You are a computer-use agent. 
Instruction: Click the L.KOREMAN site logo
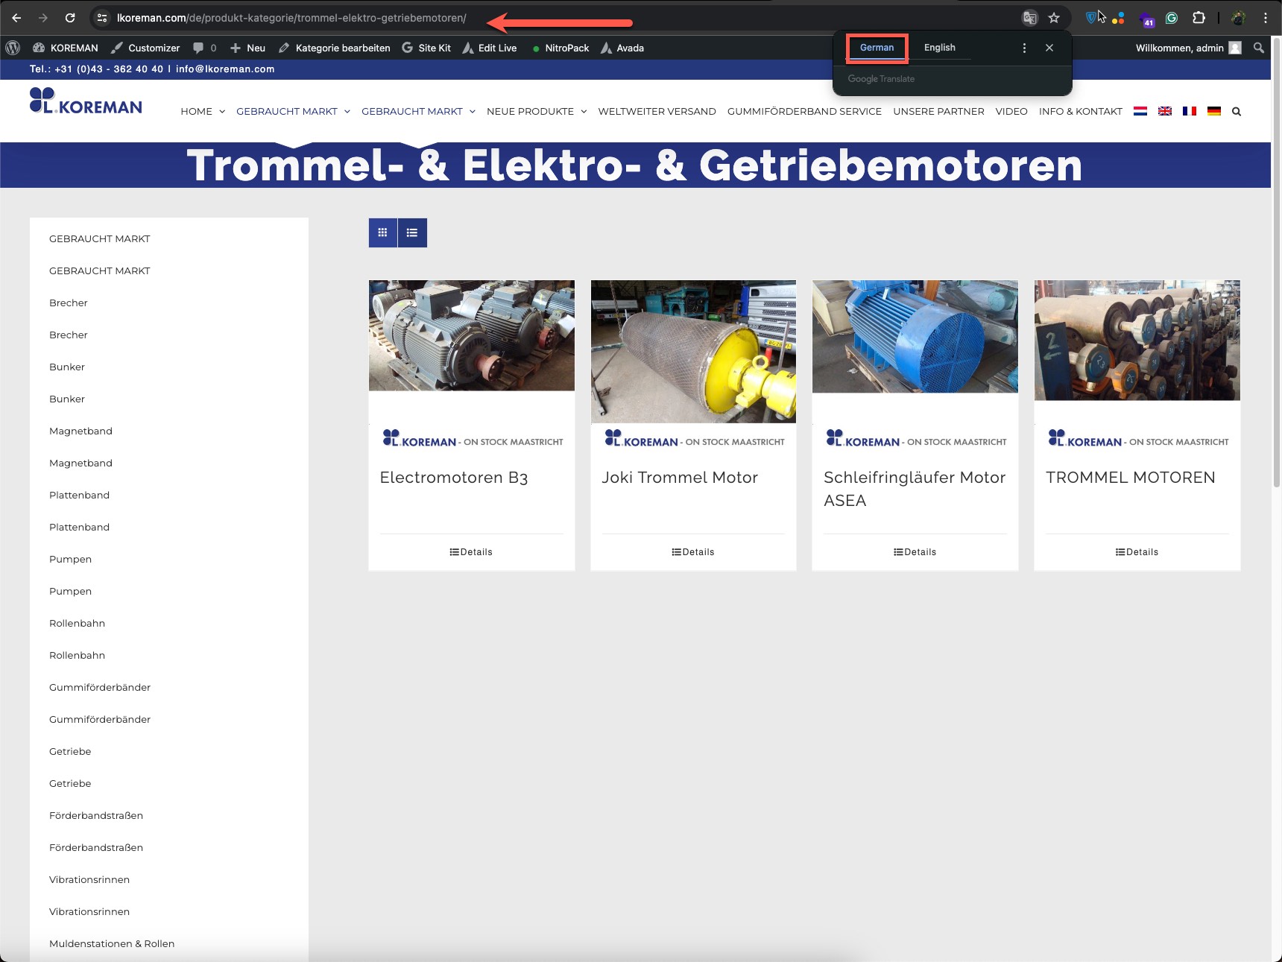pos(86,101)
